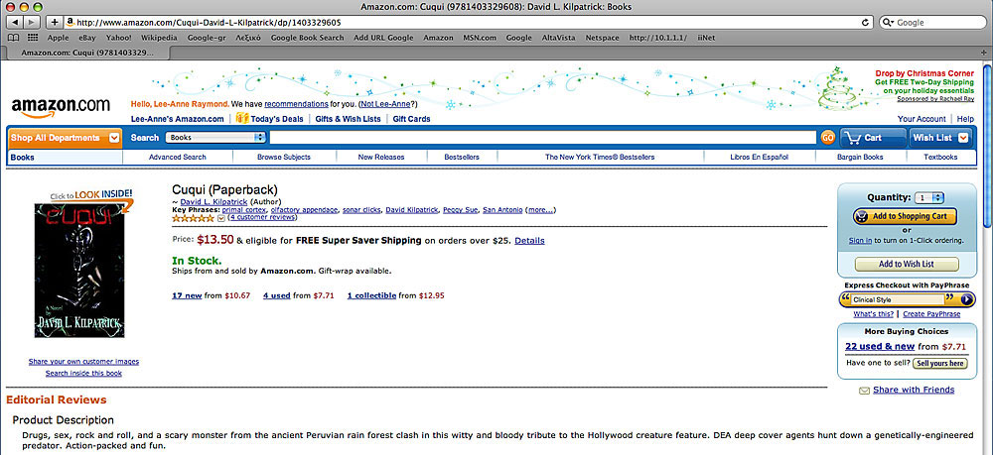993x455 pixels.
Task: Open the Wish List dropdown arrow
Action: pyautogui.click(x=962, y=137)
